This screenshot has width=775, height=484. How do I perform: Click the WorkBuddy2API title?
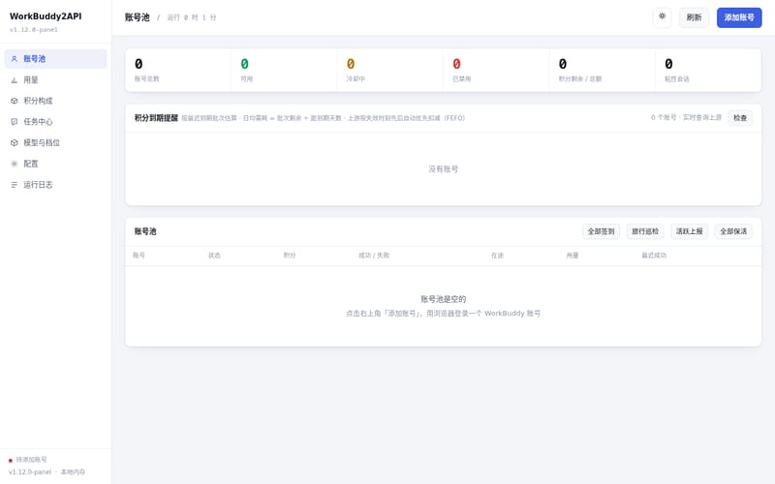46,15
